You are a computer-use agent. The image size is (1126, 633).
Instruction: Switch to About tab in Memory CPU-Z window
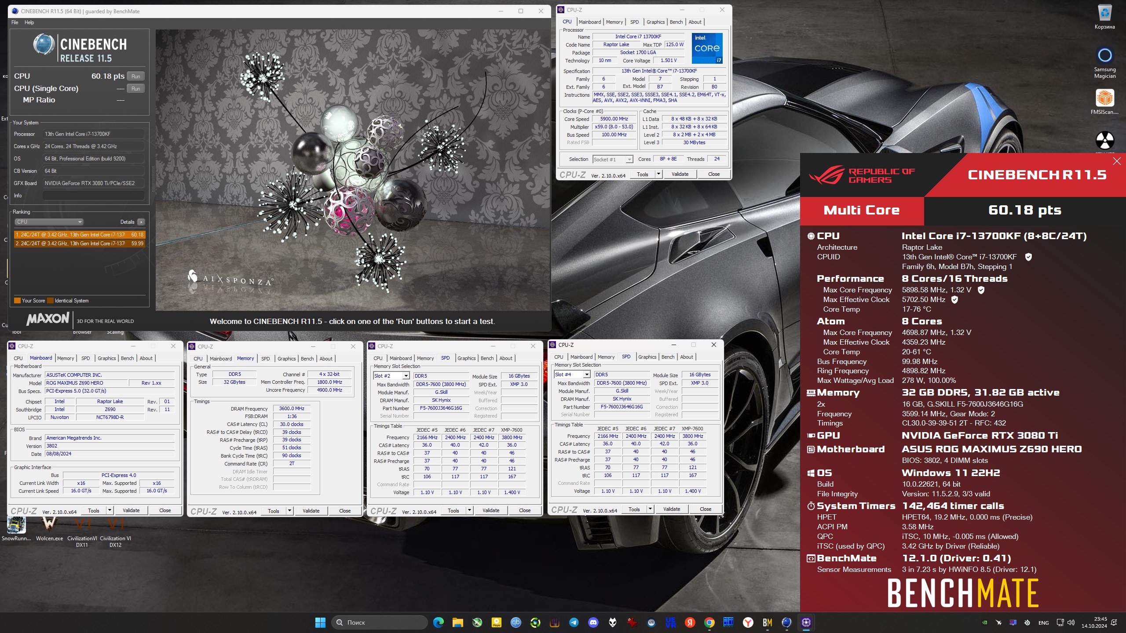tap(326, 359)
